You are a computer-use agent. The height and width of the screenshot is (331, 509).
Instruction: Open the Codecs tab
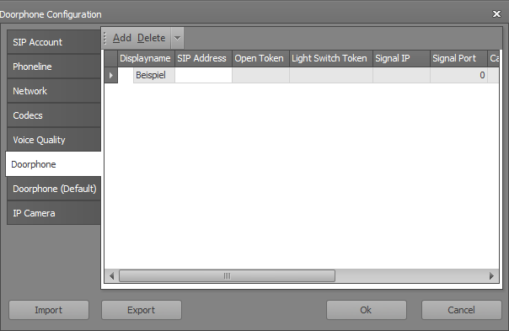pyautogui.click(x=54, y=115)
